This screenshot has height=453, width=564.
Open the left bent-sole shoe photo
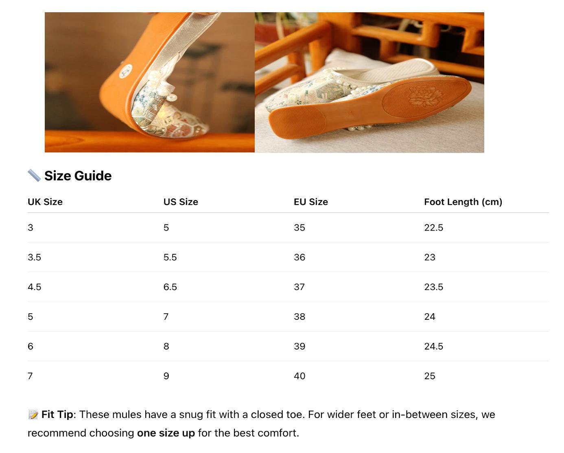(149, 82)
